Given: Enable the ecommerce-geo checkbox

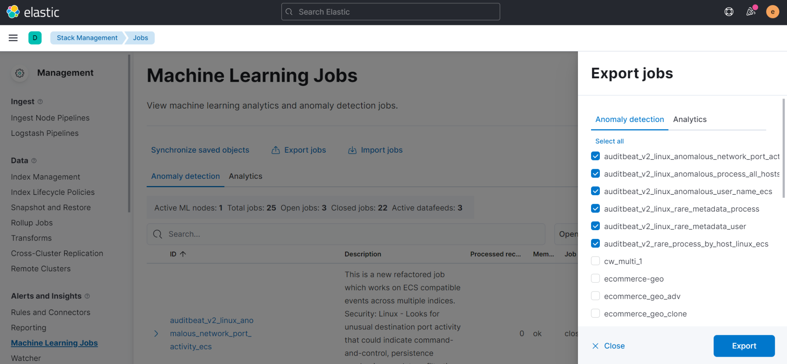Looking at the screenshot, I should [x=595, y=278].
